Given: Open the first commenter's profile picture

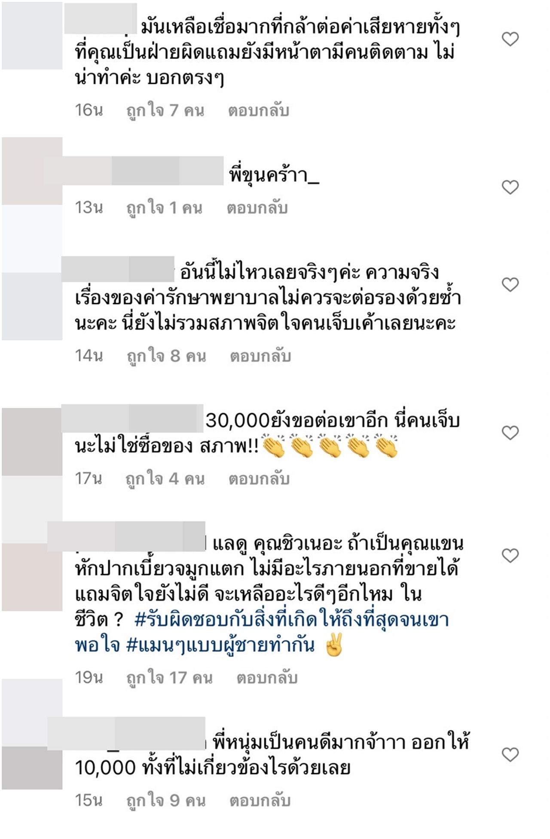Looking at the screenshot, I should coord(32,35).
